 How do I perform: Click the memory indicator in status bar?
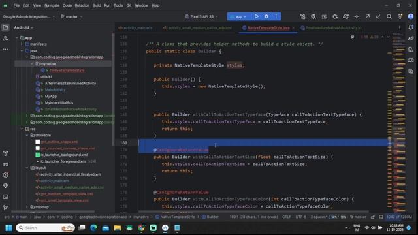pyautogui.click(x=399, y=217)
